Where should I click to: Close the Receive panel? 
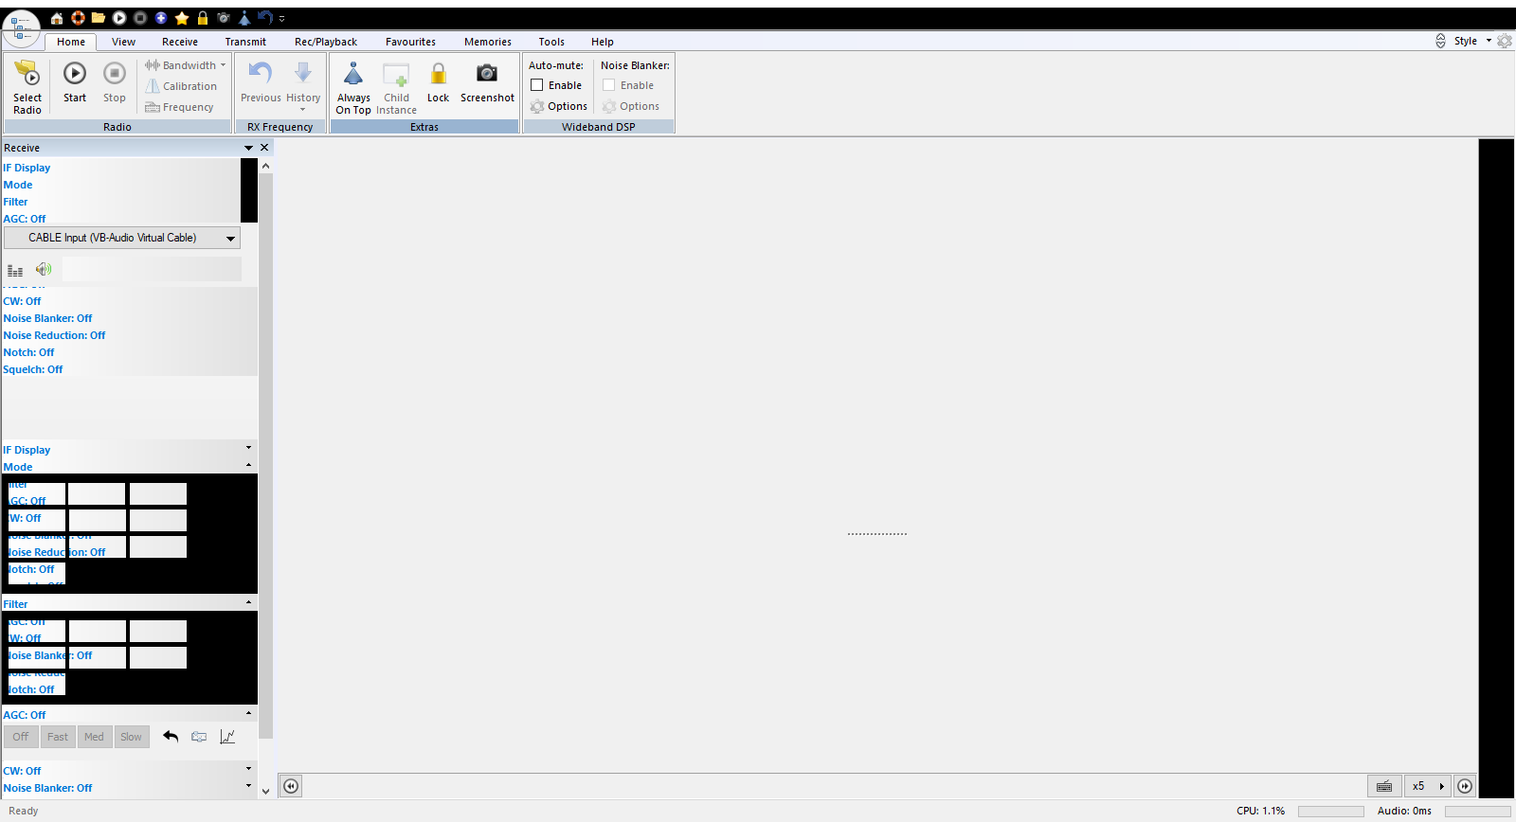point(264,148)
